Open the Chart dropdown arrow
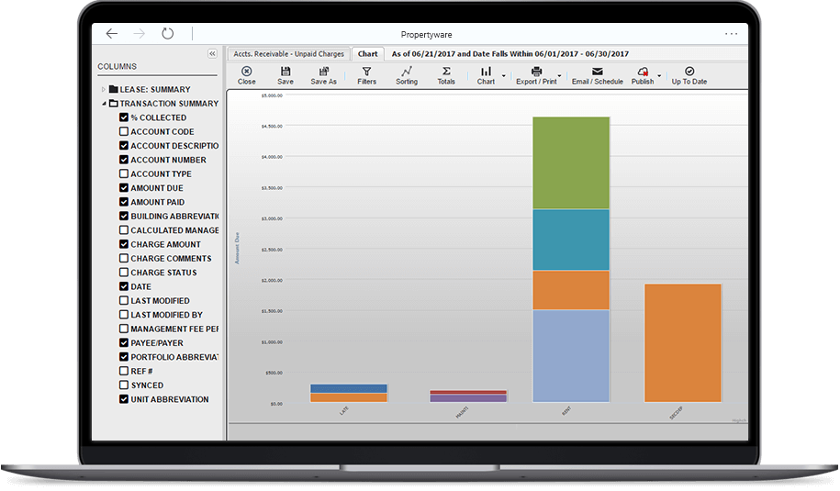840x491 pixels. click(x=504, y=75)
